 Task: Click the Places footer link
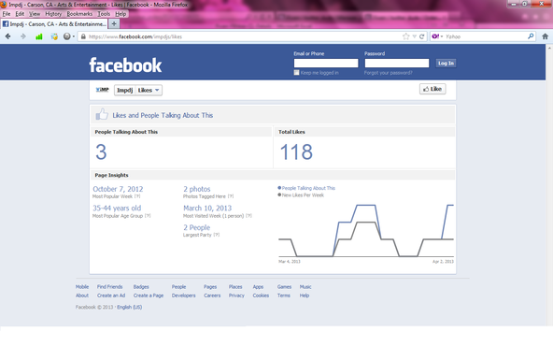pyautogui.click(x=235, y=287)
